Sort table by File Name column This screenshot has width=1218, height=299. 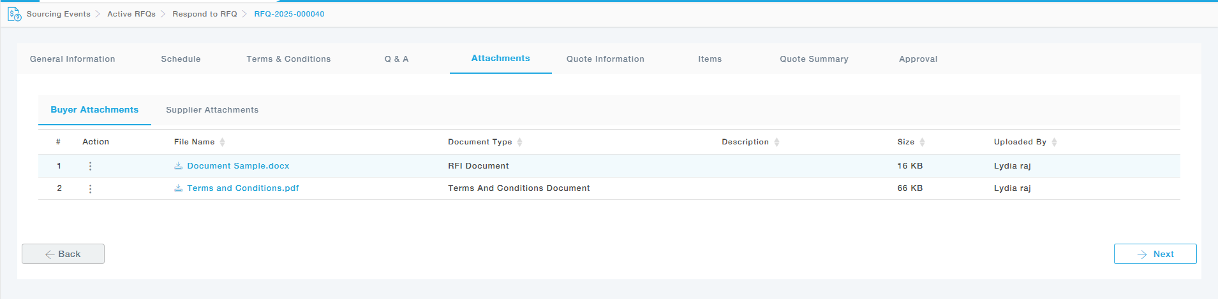222,142
